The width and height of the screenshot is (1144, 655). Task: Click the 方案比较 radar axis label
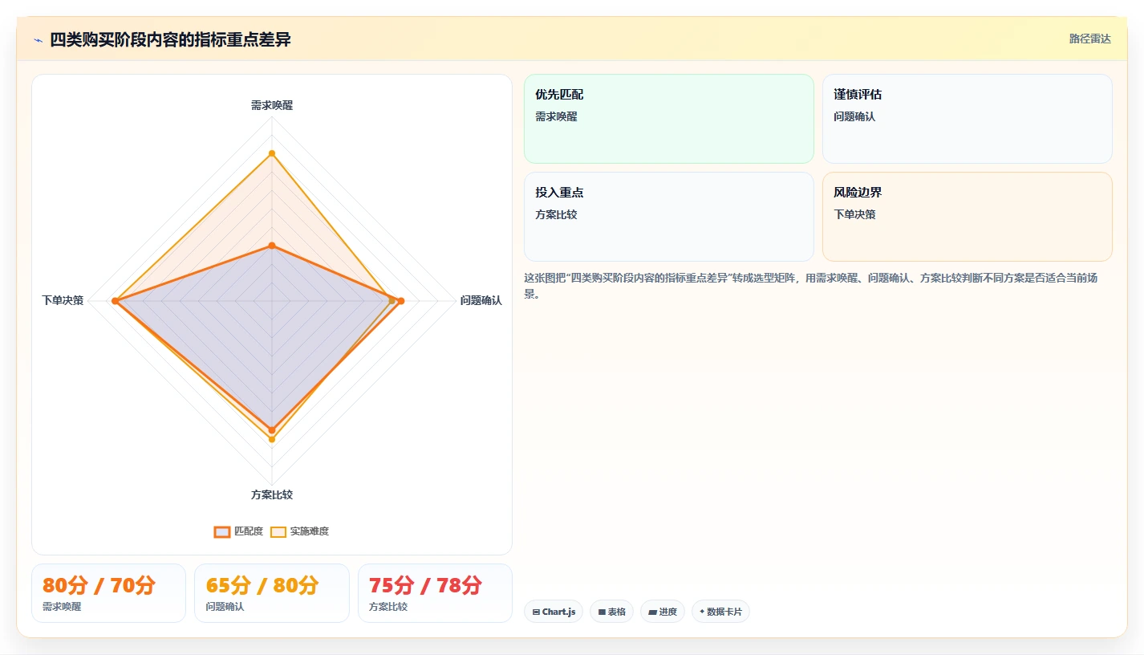(272, 494)
